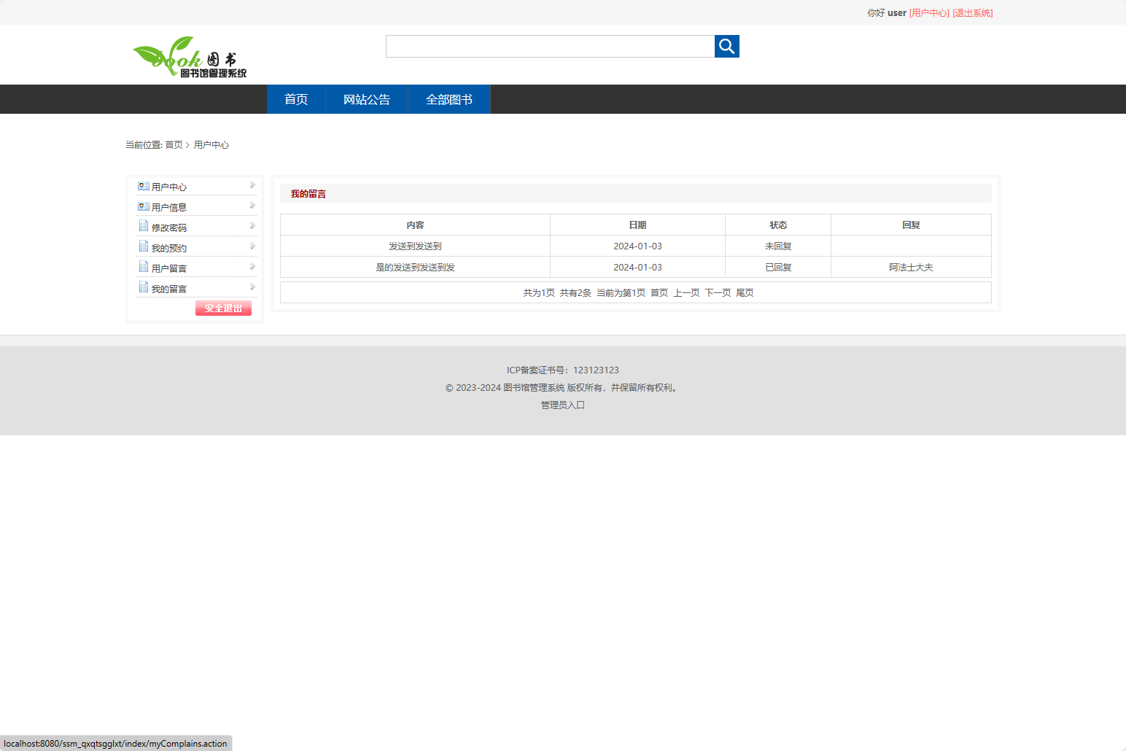The image size is (1126, 751).
Task: Open the [用户中心] link in top bar
Action: point(929,13)
